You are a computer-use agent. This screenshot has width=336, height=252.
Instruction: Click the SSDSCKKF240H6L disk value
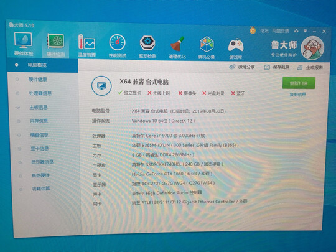[177, 164]
